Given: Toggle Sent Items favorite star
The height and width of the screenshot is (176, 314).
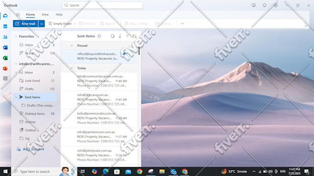Looking at the screenshot, I should point(99,36).
